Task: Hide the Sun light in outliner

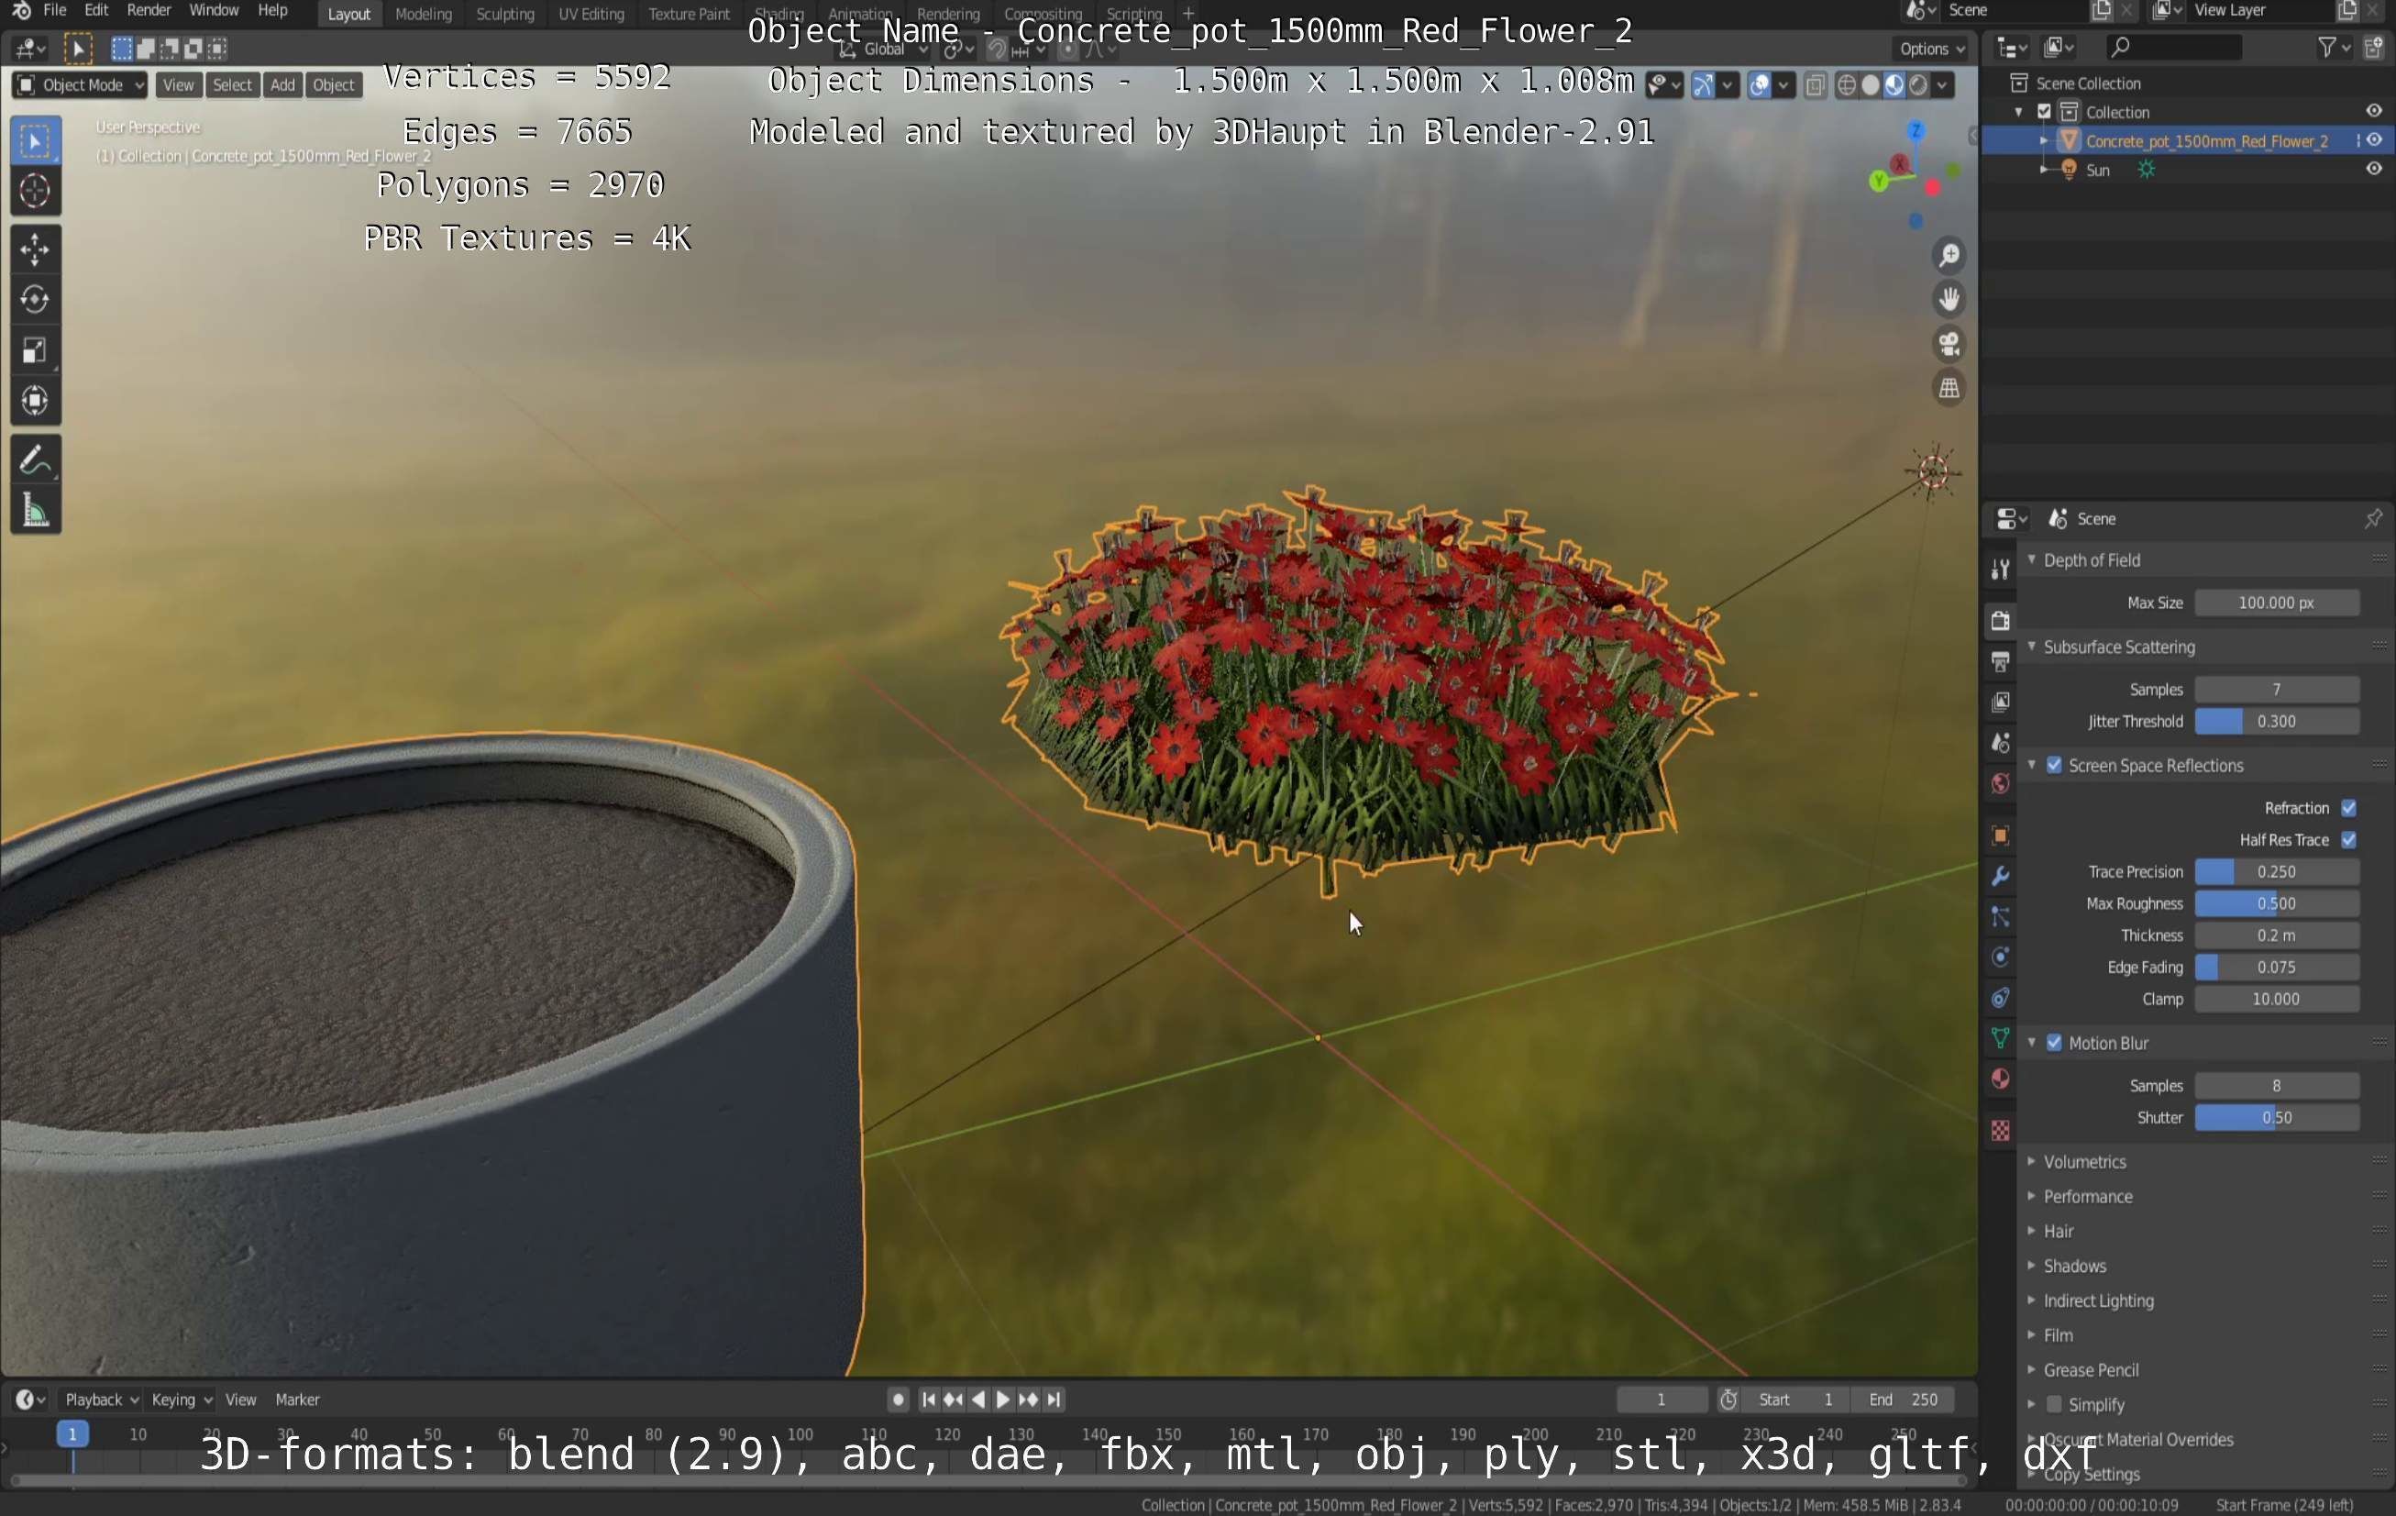Action: tap(2373, 170)
